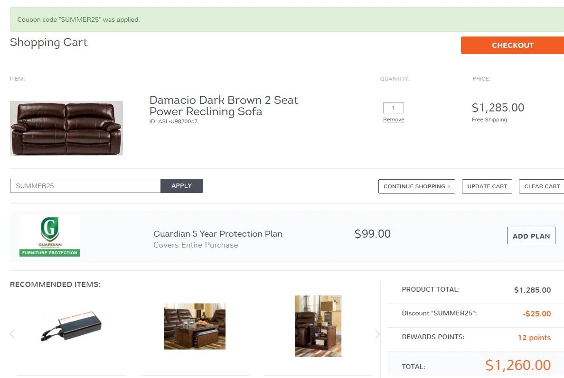Click the Guardian 5 Year Protection Plan title
The height and width of the screenshot is (378, 564).
pyautogui.click(x=217, y=233)
